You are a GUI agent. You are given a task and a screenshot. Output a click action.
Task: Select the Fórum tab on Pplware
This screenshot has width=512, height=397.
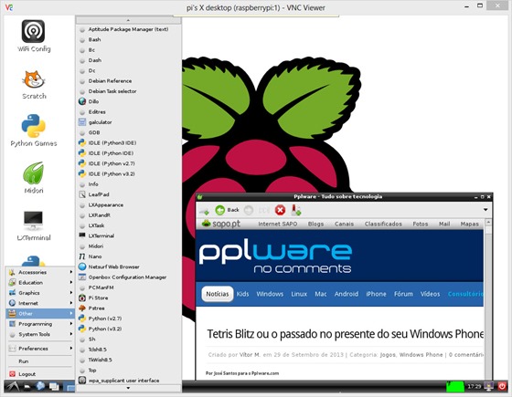pos(403,294)
